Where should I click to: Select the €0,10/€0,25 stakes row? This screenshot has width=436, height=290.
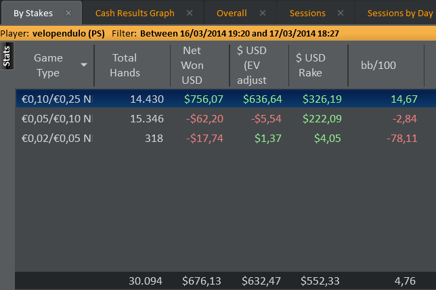click(x=226, y=99)
